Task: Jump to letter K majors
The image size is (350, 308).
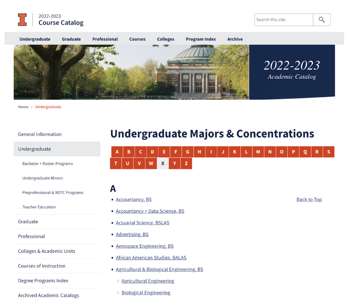Action: [235, 152]
